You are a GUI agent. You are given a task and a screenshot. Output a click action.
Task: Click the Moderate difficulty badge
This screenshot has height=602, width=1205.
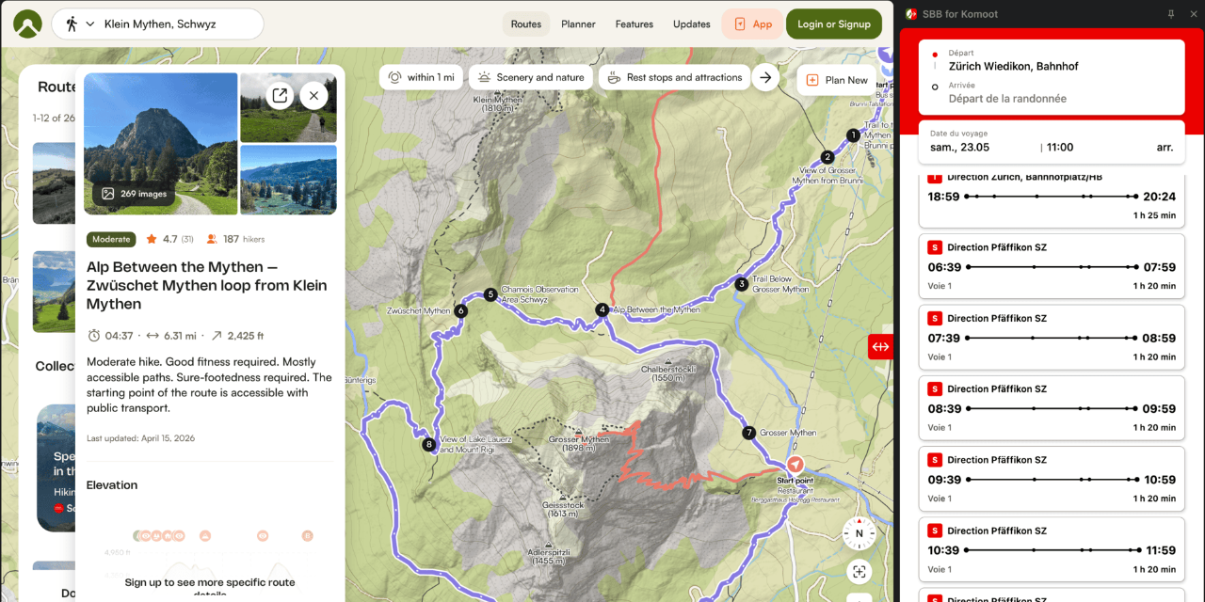coord(111,239)
